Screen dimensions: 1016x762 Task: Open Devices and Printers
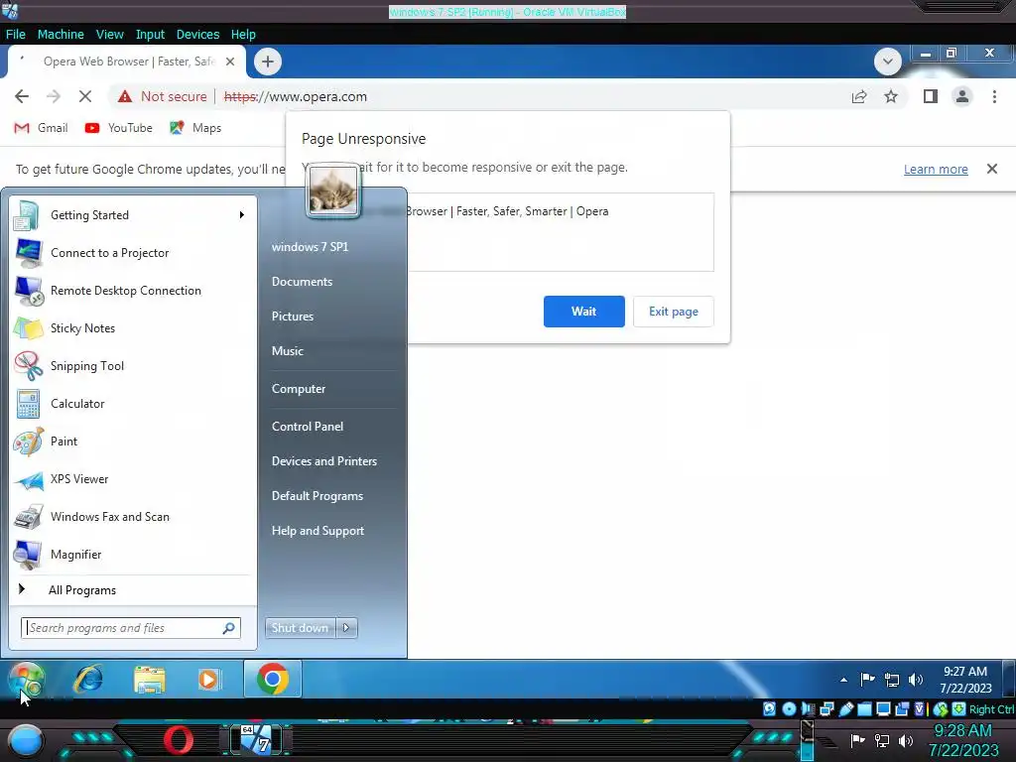point(324,461)
